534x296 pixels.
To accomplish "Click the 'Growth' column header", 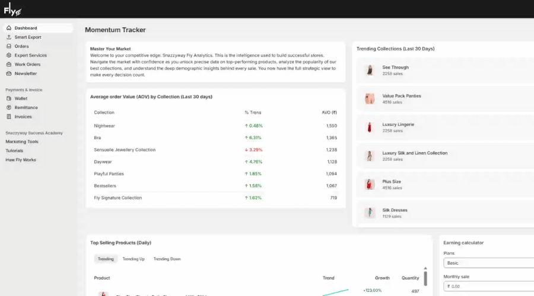I will [x=382, y=278].
